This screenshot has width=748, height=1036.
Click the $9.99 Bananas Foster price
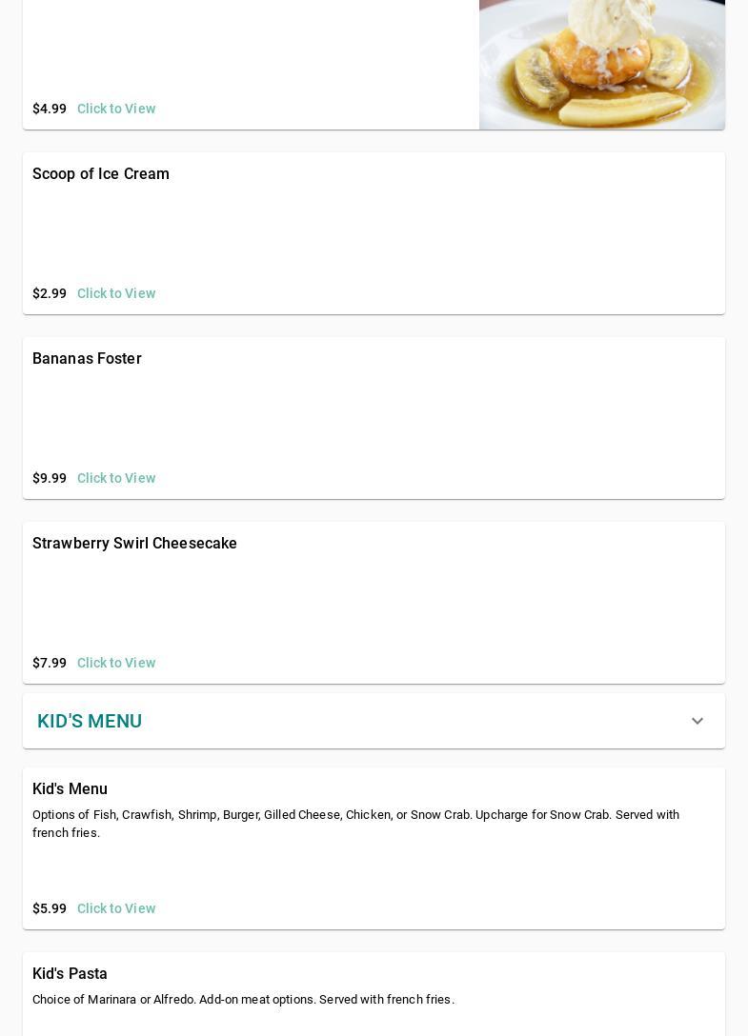(x=50, y=478)
